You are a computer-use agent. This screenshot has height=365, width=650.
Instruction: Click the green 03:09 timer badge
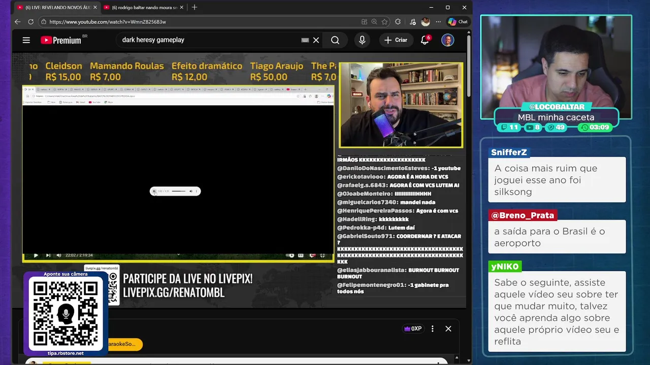[595, 127]
